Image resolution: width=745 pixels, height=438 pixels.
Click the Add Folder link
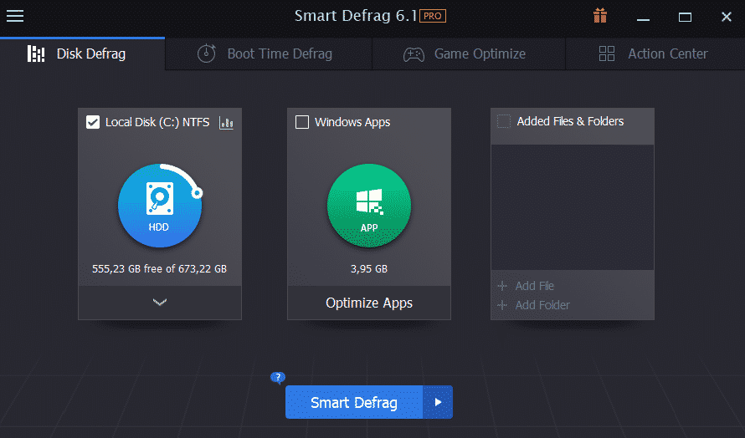pyautogui.click(x=542, y=305)
